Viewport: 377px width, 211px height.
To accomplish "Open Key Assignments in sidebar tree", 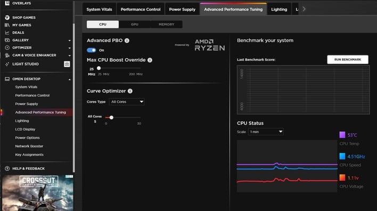I will tap(29, 154).
